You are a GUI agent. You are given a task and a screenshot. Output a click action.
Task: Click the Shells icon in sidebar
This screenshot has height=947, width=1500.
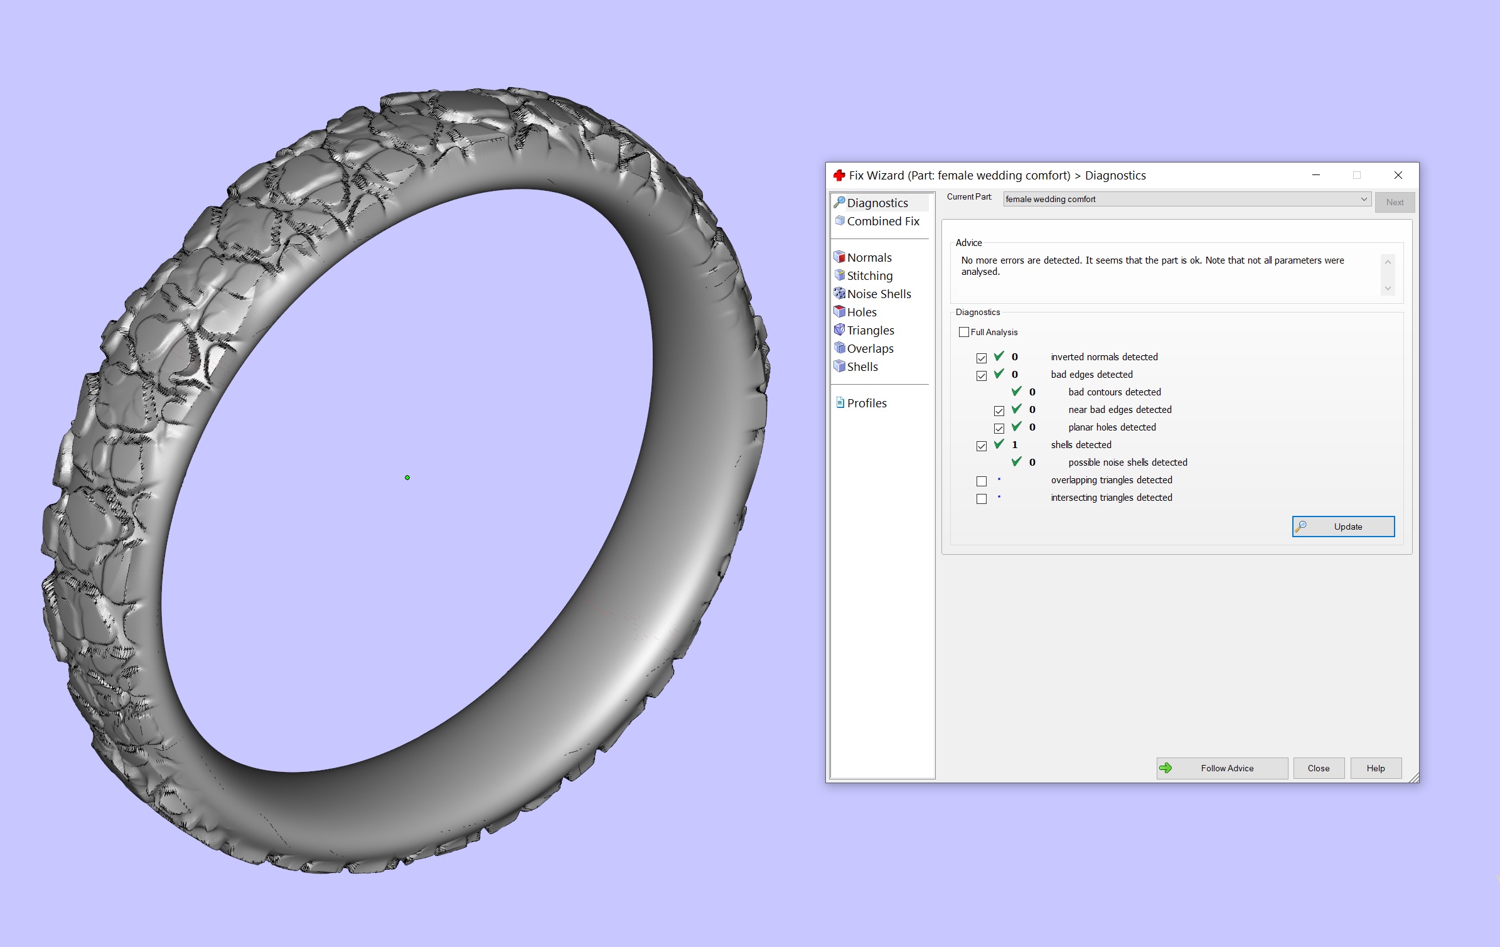(x=840, y=366)
